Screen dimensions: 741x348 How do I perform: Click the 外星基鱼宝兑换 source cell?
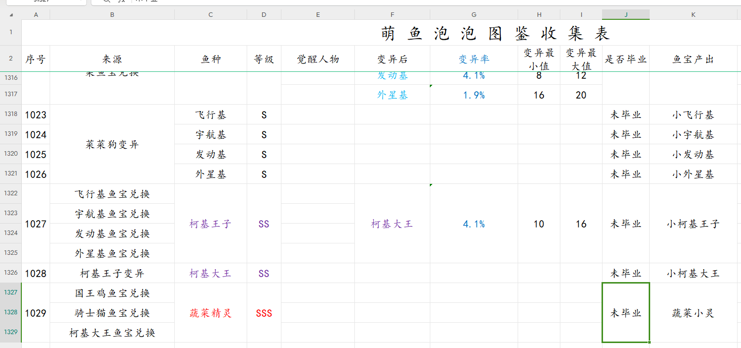(112, 253)
